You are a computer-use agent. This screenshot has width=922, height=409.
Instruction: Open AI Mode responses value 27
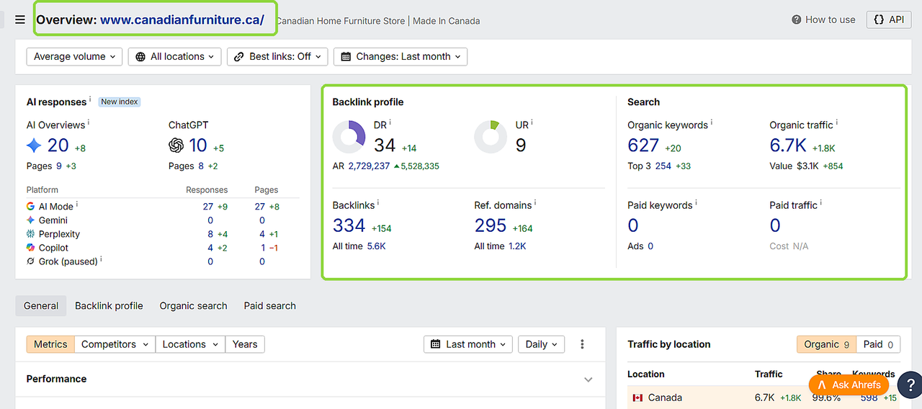coord(208,207)
